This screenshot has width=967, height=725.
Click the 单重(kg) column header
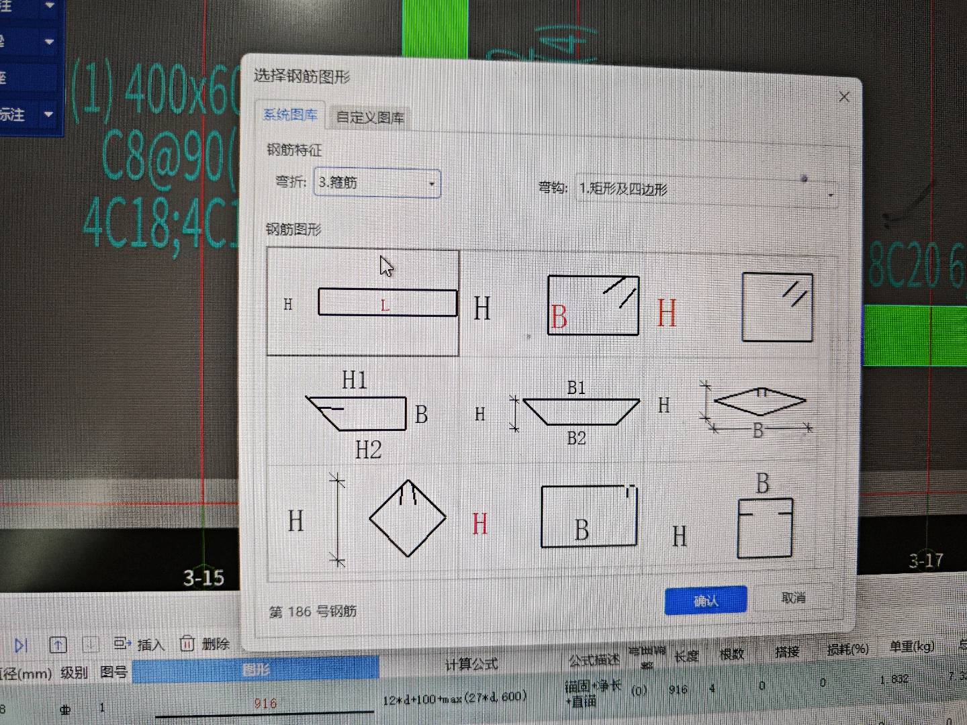(912, 647)
